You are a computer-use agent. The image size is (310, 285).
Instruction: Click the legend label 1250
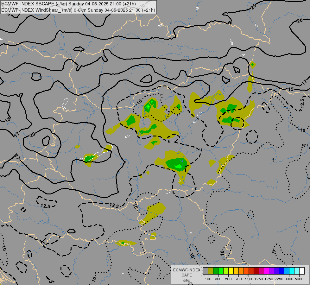coord(259,279)
